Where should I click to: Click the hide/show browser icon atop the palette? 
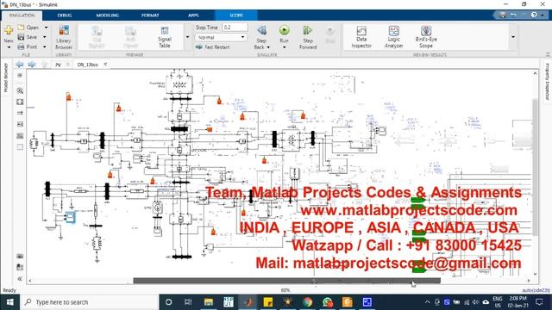pyautogui.click(x=20, y=76)
